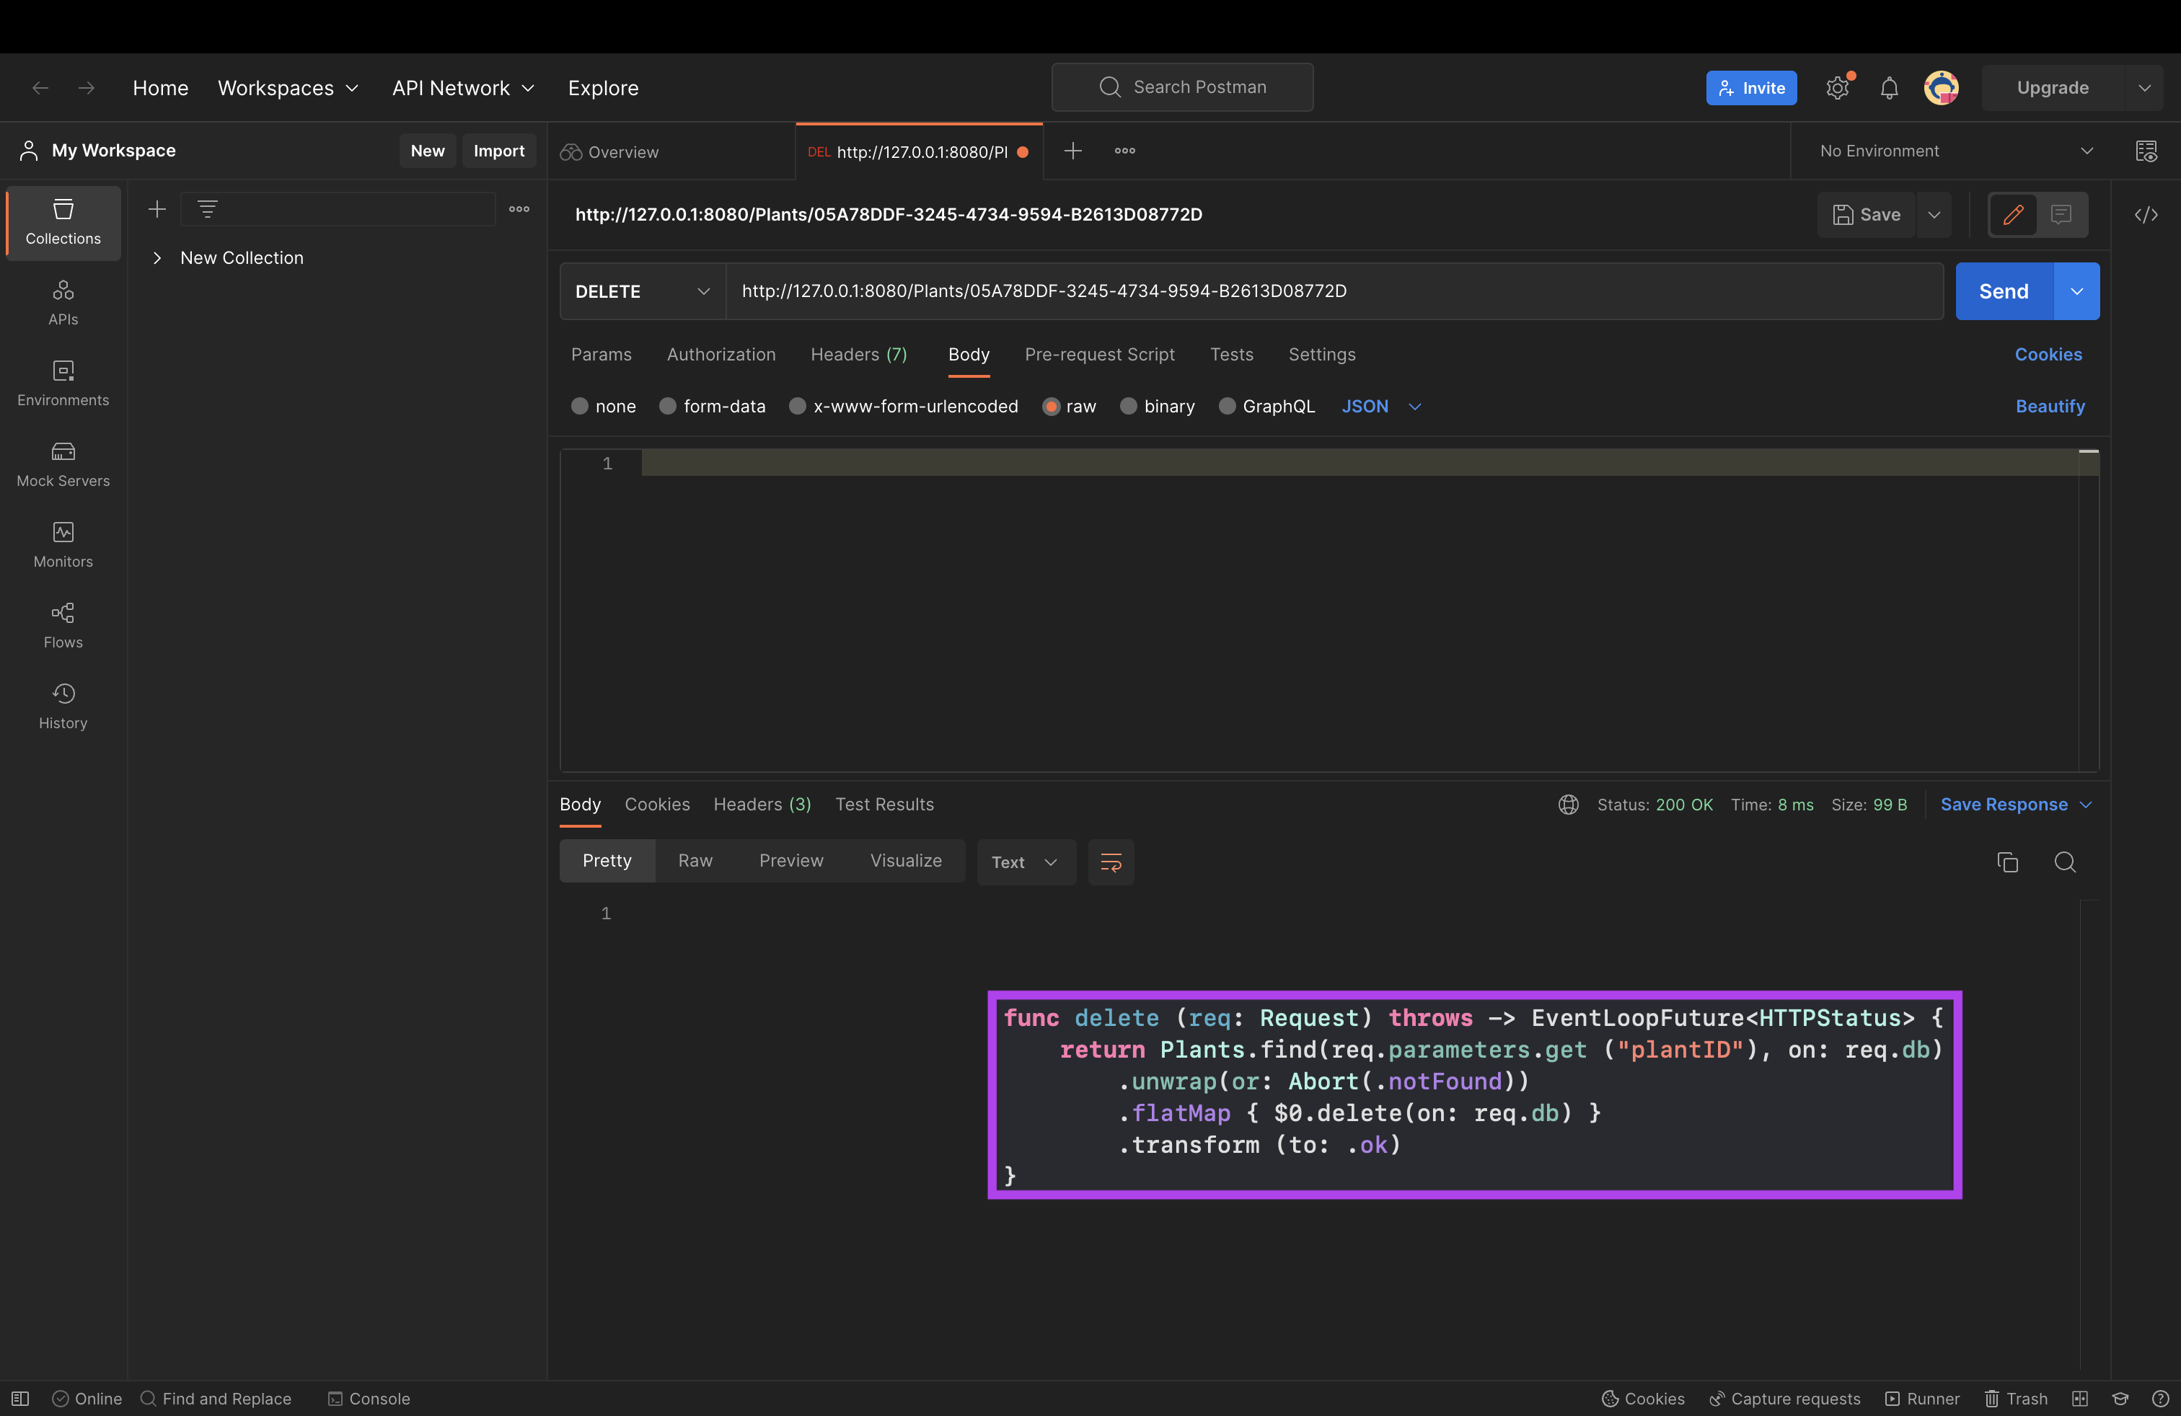Switch body type to GraphQL
The width and height of the screenshot is (2181, 1416).
pyautogui.click(x=1267, y=406)
